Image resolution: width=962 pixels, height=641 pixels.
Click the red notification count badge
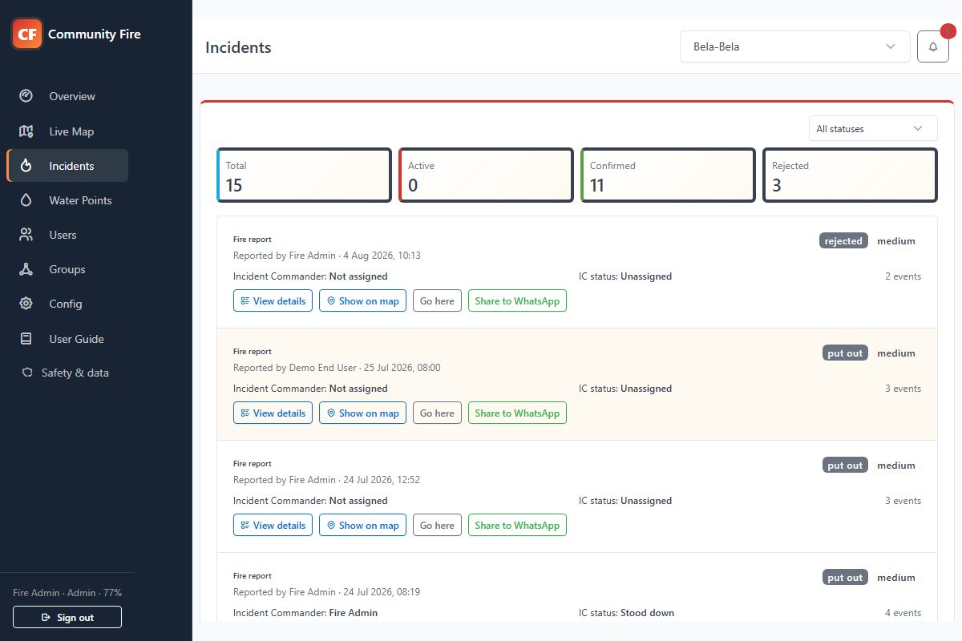(948, 31)
